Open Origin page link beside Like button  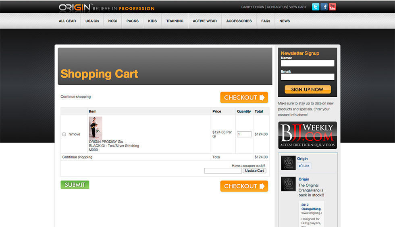(x=302, y=159)
